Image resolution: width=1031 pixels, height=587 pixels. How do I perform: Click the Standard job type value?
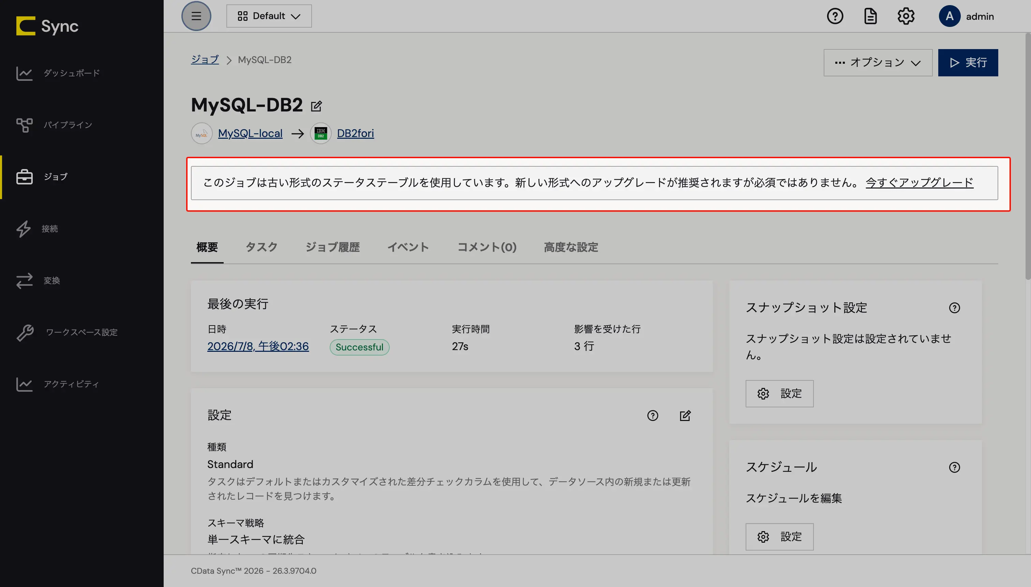point(230,464)
